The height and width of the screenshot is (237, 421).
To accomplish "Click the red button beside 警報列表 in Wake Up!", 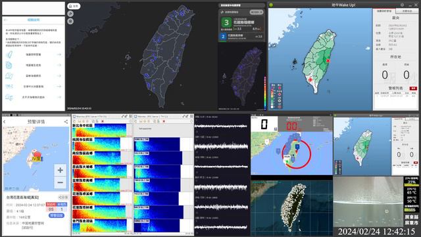I will [413, 88].
